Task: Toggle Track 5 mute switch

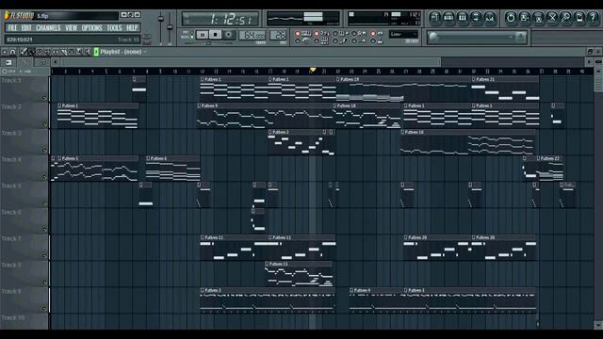Action: (x=44, y=203)
